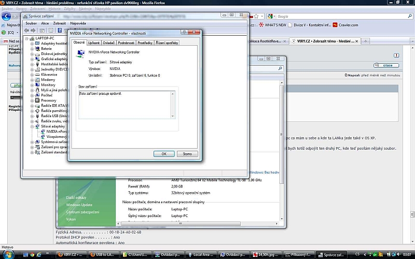Viewport: 415px width, 259px height.
Task: Click the Bluetooth Adaptéry hostitele icon
Action: point(37,44)
